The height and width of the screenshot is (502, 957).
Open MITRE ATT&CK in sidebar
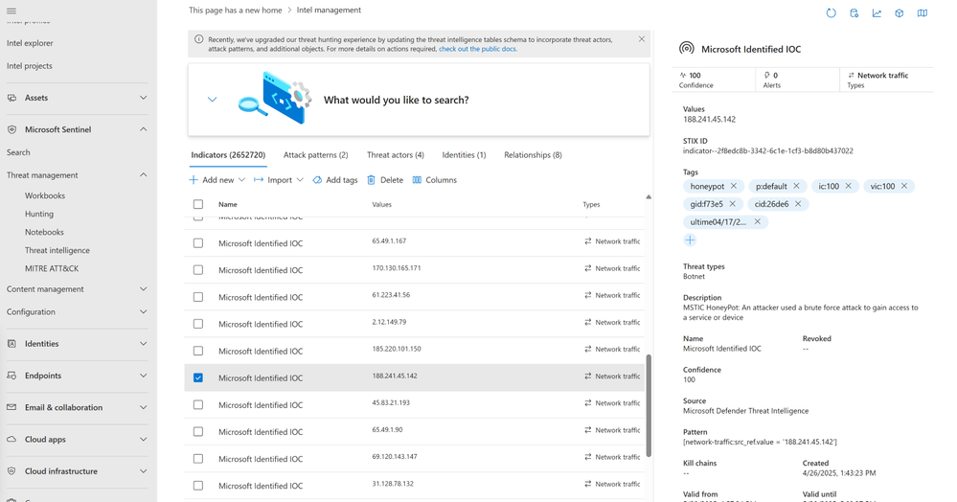tap(52, 268)
